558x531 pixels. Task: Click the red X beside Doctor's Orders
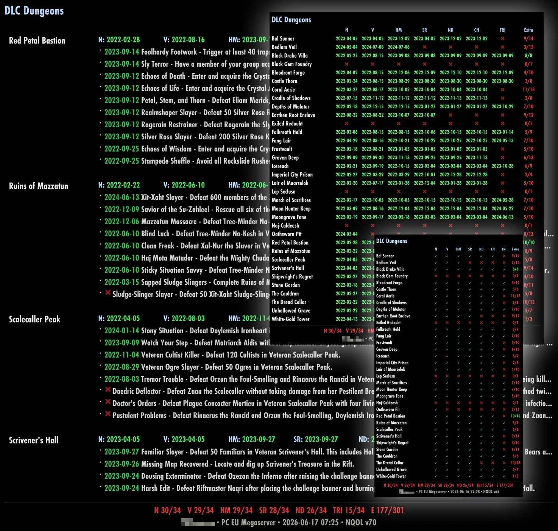[108, 402]
